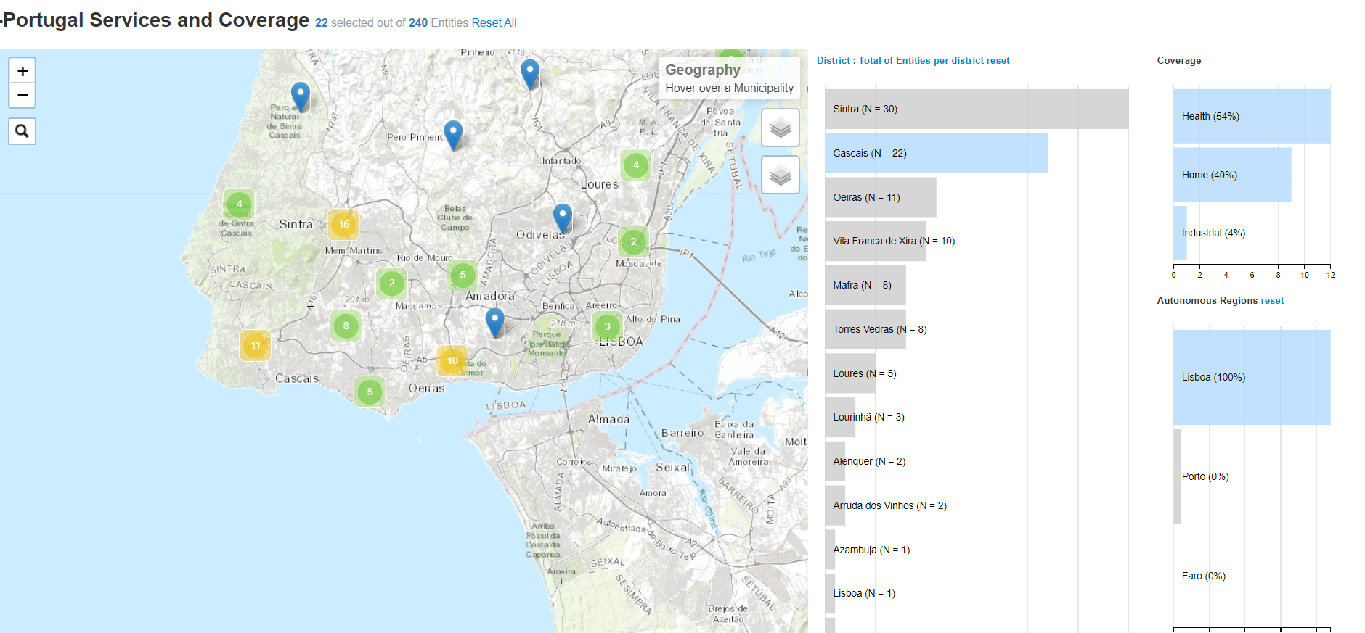Open the map search magnifier
The height and width of the screenshot is (633, 1365).
[23, 131]
